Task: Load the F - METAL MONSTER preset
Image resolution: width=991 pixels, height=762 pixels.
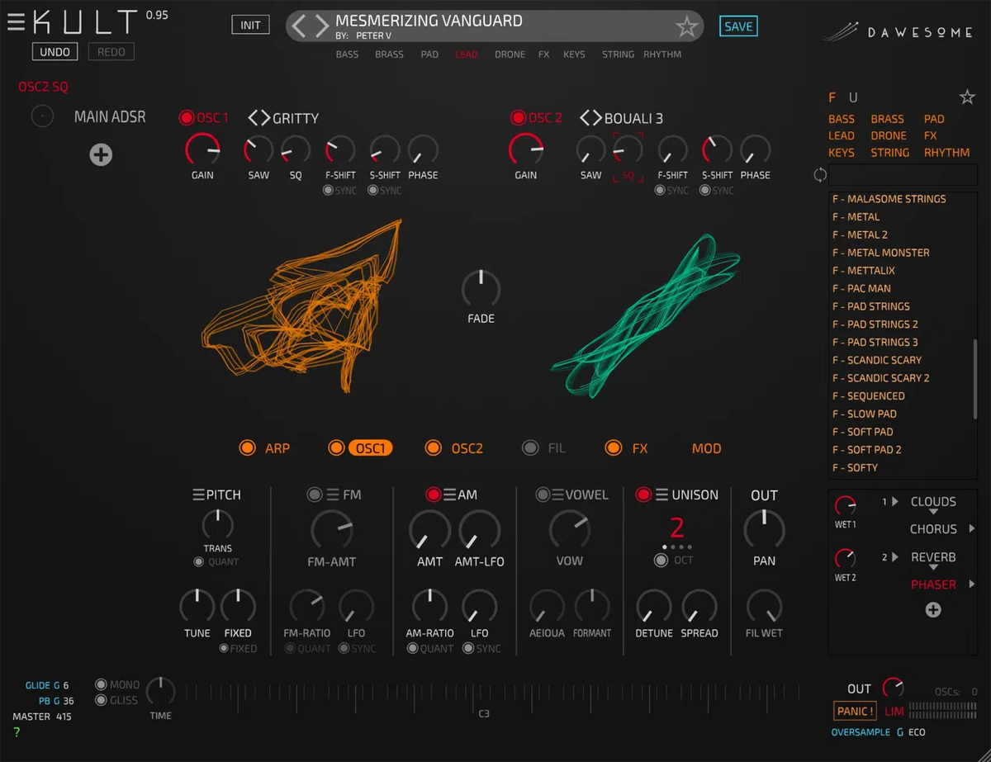Action: click(880, 253)
